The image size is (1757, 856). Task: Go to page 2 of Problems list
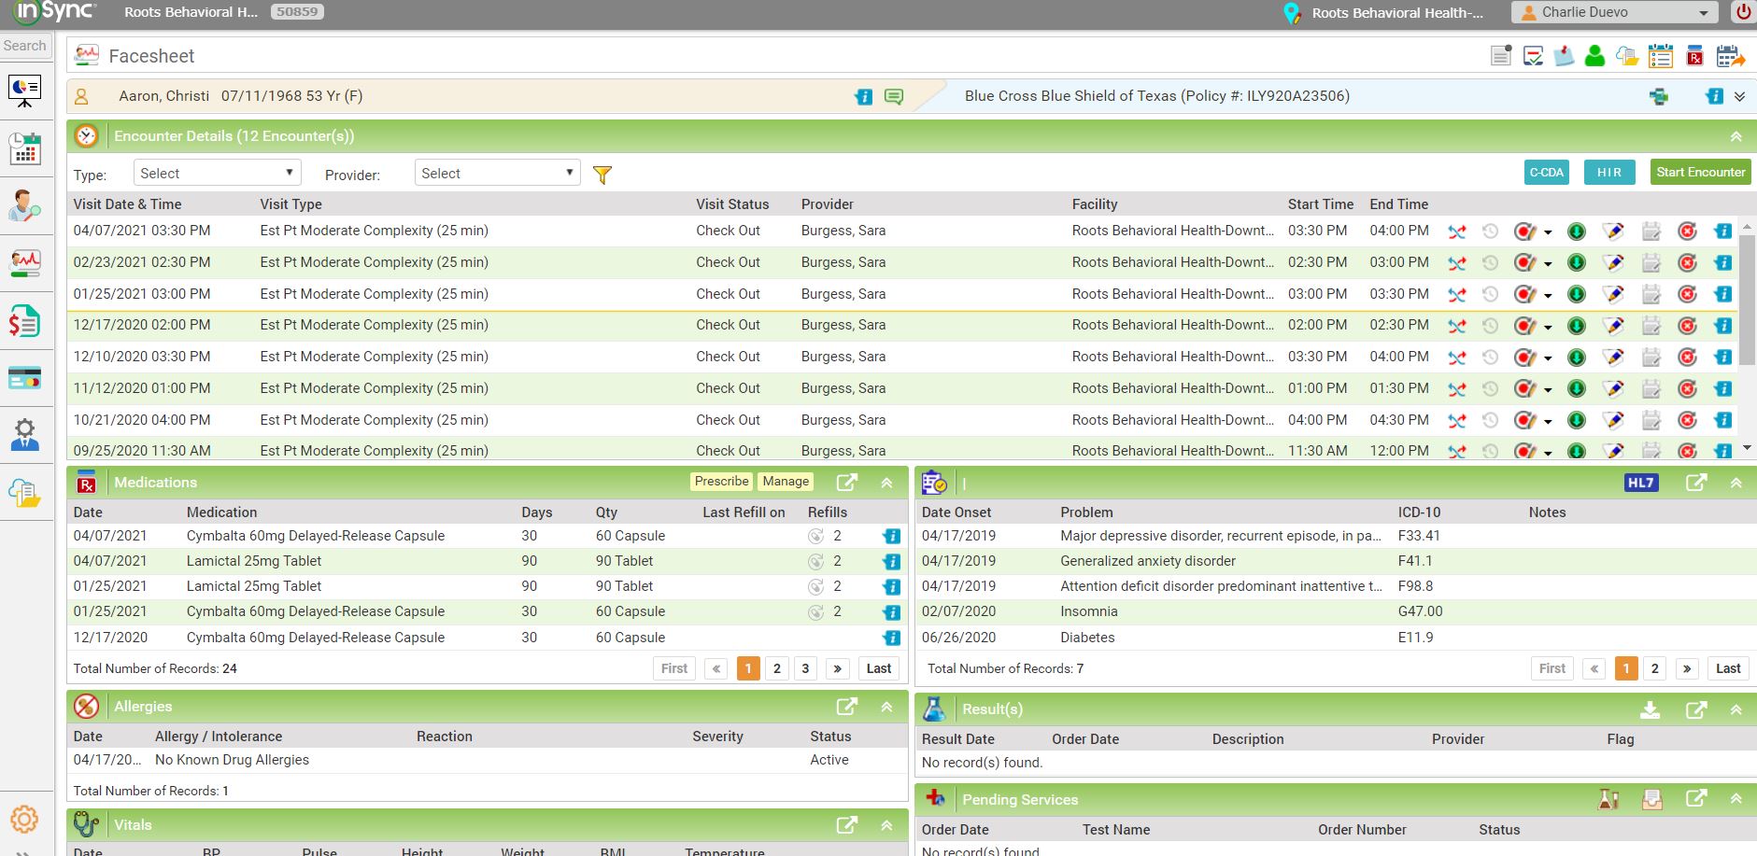click(x=1655, y=668)
